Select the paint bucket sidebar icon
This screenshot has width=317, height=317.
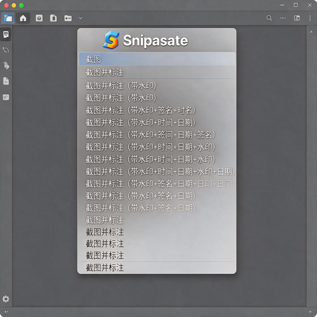(x=6, y=66)
